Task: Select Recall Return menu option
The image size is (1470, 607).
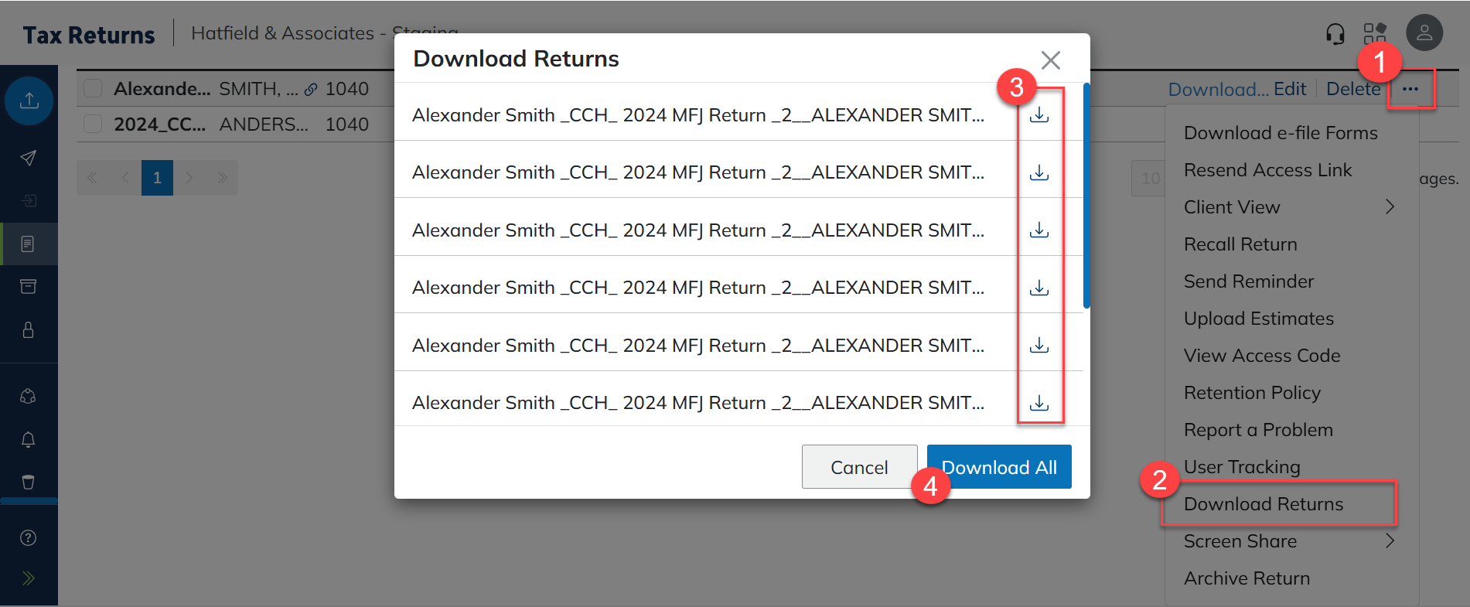Action: pyautogui.click(x=1240, y=244)
